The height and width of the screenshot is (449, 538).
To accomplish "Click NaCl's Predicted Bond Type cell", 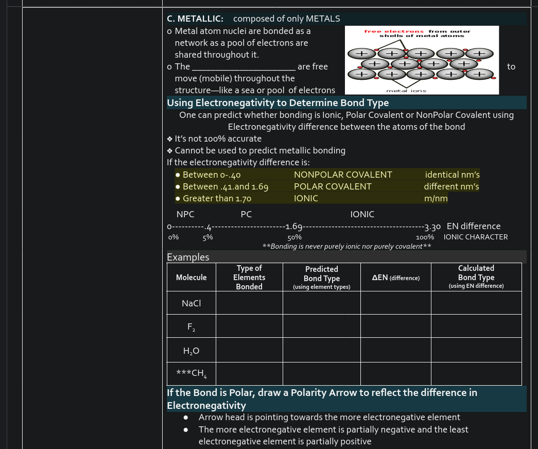I will point(321,303).
